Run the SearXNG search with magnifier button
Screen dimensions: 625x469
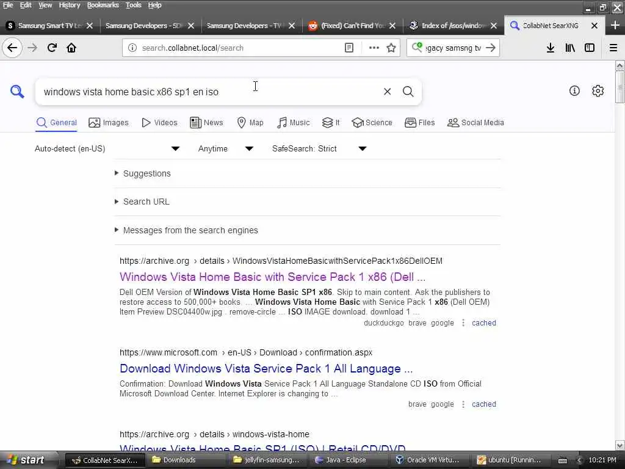[408, 92]
